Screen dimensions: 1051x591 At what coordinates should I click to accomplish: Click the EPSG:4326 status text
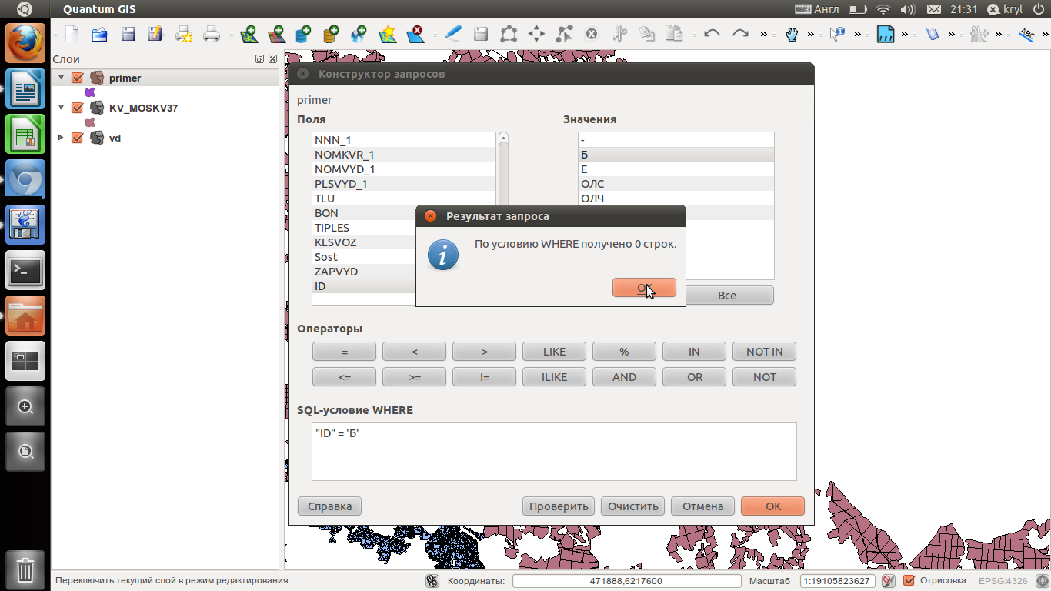coord(1003,581)
